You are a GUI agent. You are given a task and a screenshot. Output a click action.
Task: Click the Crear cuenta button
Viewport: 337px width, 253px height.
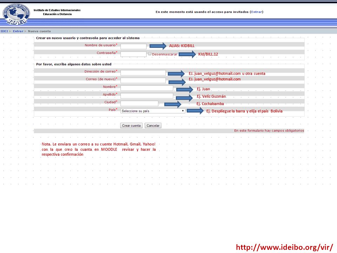[x=131, y=125]
